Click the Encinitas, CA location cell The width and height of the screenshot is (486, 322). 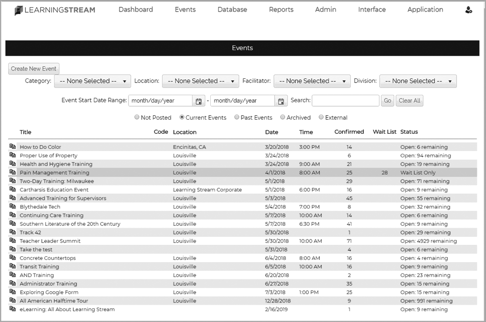pyautogui.click(x=189, y=147)
